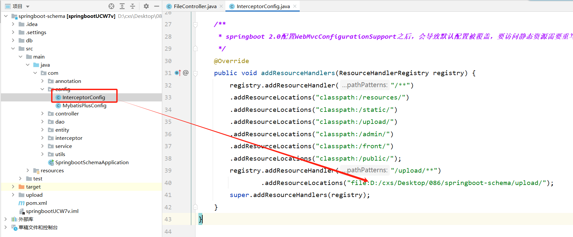Screen dimensions: 573x237
Task: Click the overriding method gutter icon on line 31
Action: tap(178, 73)
